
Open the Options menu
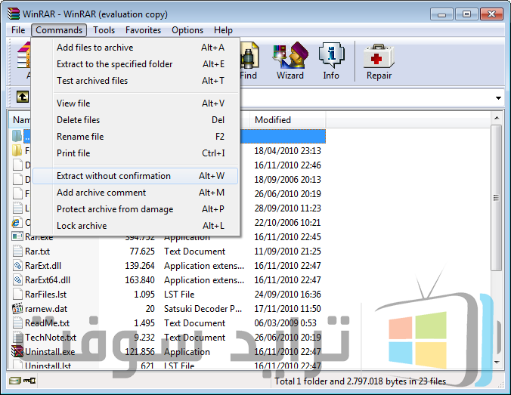point(187,30)
